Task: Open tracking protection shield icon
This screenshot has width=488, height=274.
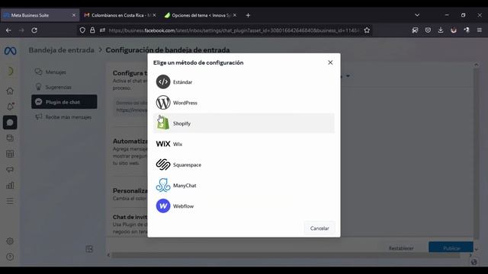Action: [82, 30]
